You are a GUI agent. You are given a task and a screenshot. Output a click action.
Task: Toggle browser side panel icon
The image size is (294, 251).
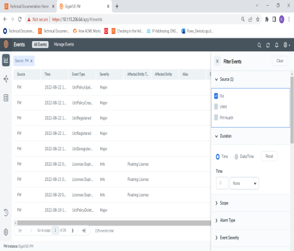pyautogui.click(x=274, y=19)
